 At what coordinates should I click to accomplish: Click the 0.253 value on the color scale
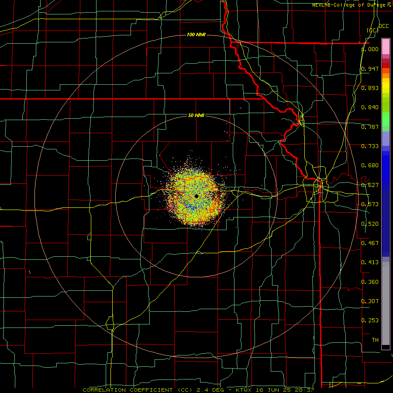point(370,321)
